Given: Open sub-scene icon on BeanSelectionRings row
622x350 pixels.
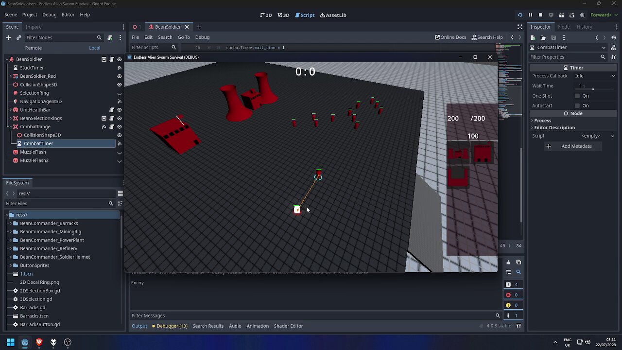Looking at the screenshot, I should pyautogui.click(x=104, y=118).
